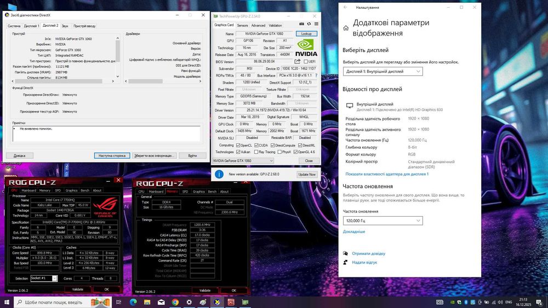Toggle the DirectML checkbox
548x308 pixels.
(300, 145)
